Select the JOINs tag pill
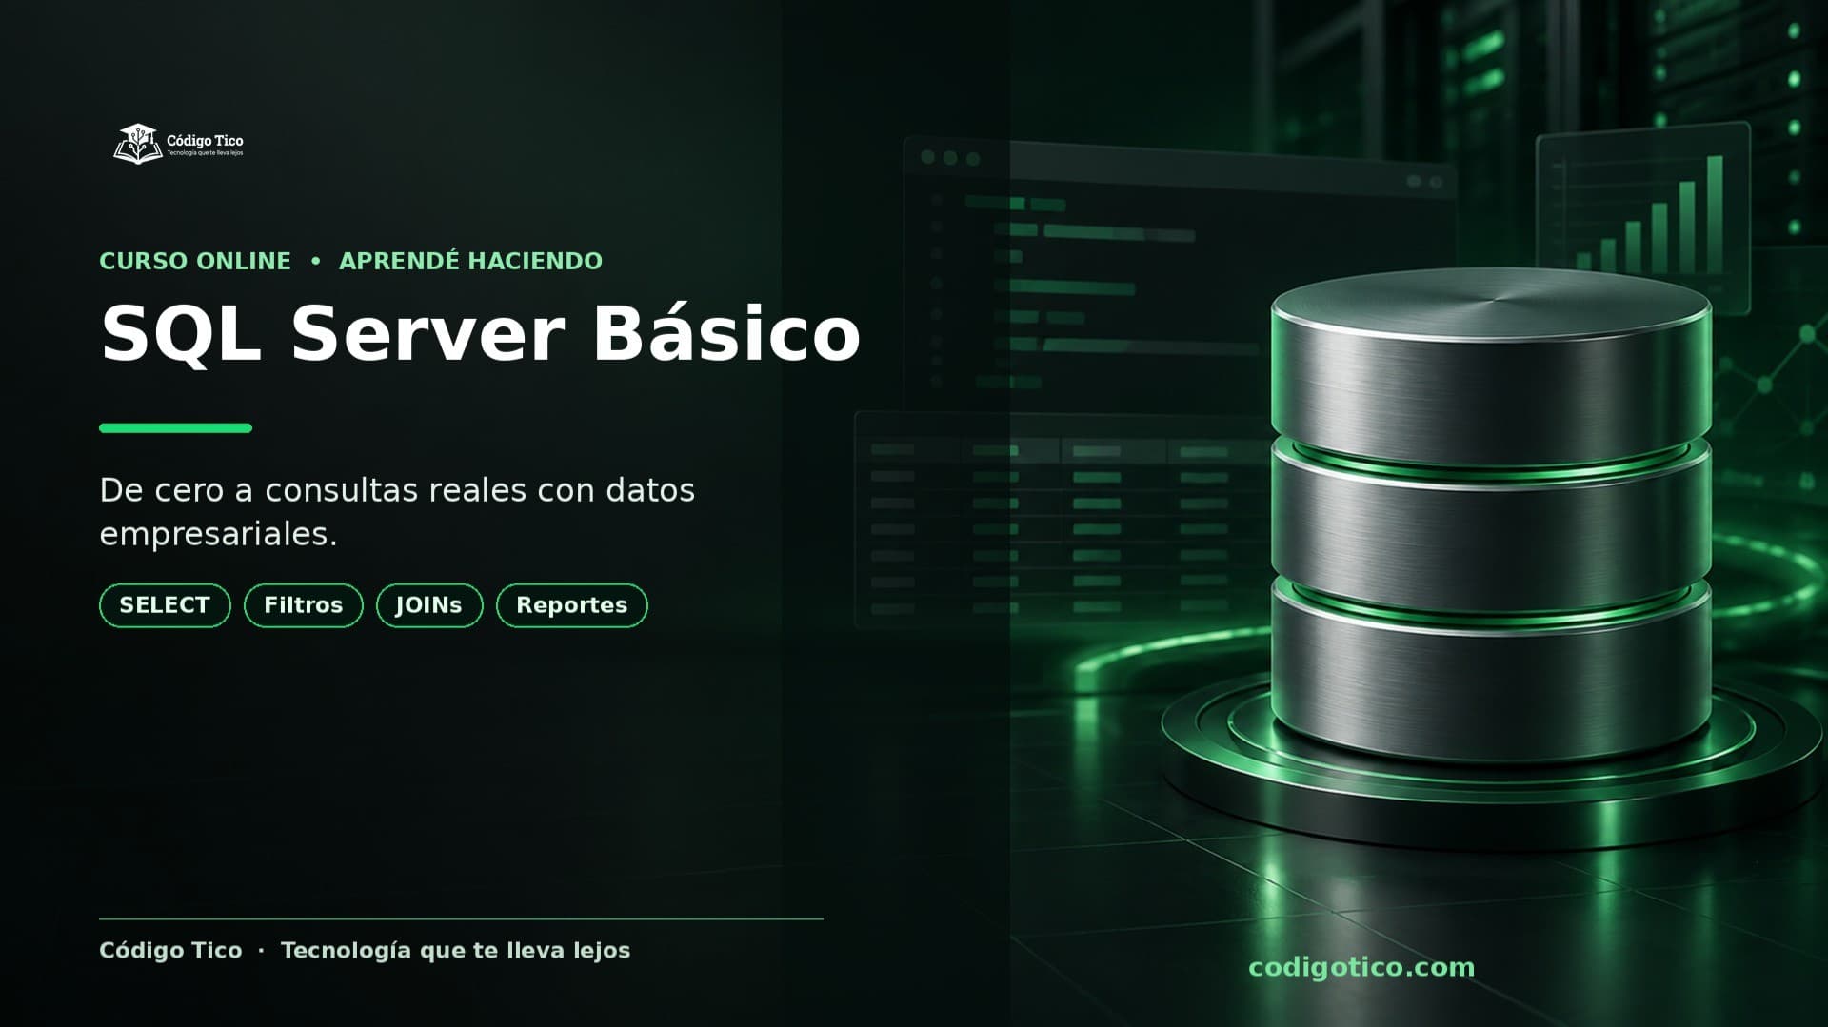 429,605
